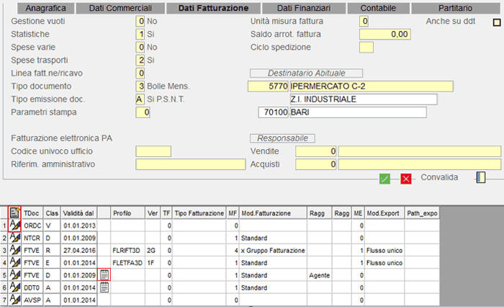Image resolution: width=504 pixels, height=307 pixels.
Task: Click the green checkmark confirm icon
Action: (385, 178)
